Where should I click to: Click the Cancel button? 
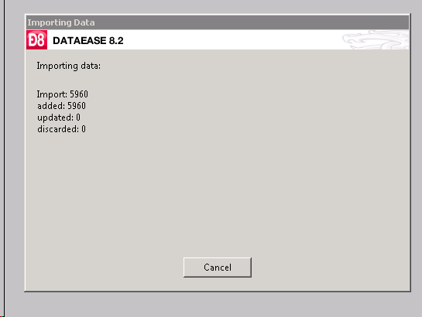coord(218,268)
